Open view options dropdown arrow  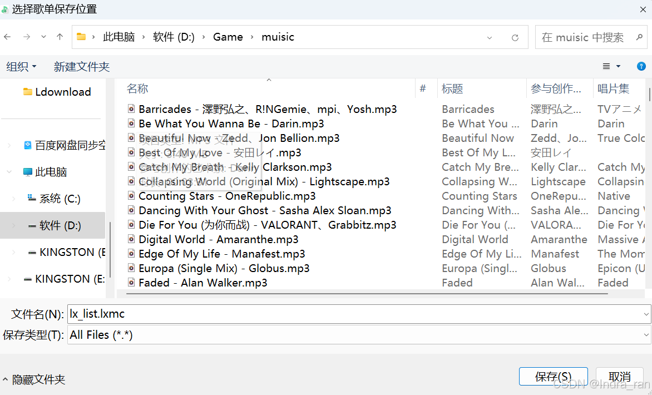(618, 67)
